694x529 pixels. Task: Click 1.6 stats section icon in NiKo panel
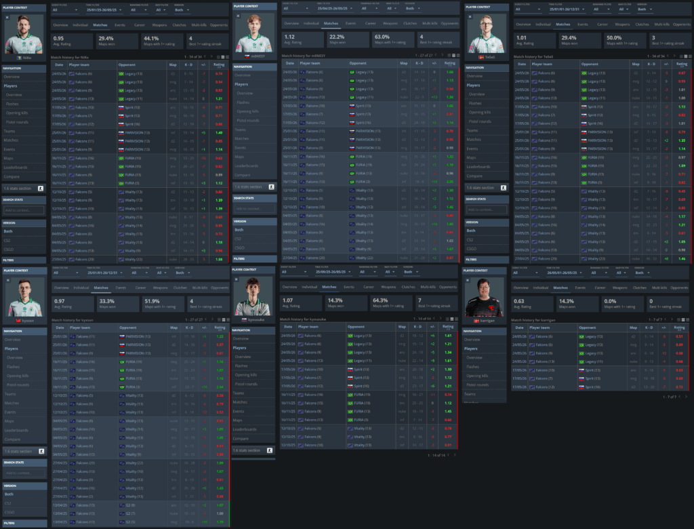pos(40,189)
